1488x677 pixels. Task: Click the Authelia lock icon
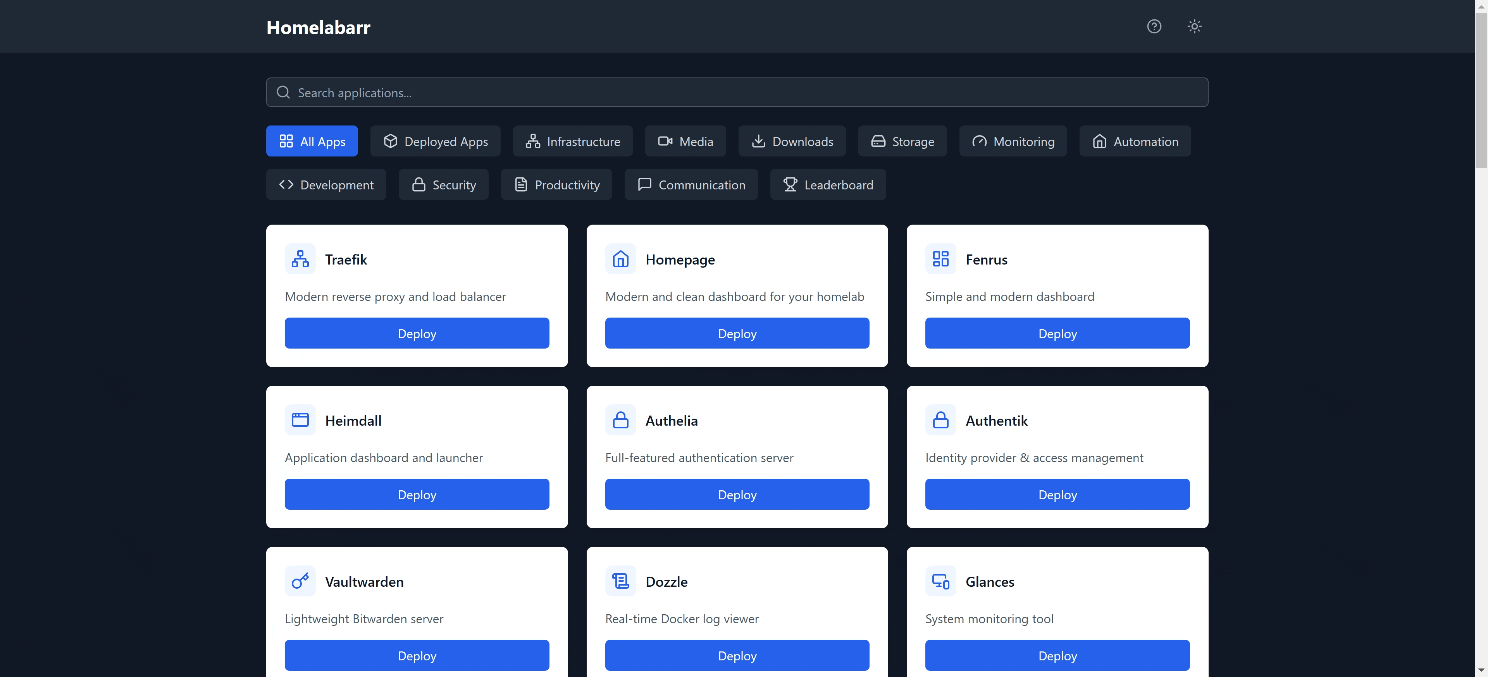click(620, 419)
